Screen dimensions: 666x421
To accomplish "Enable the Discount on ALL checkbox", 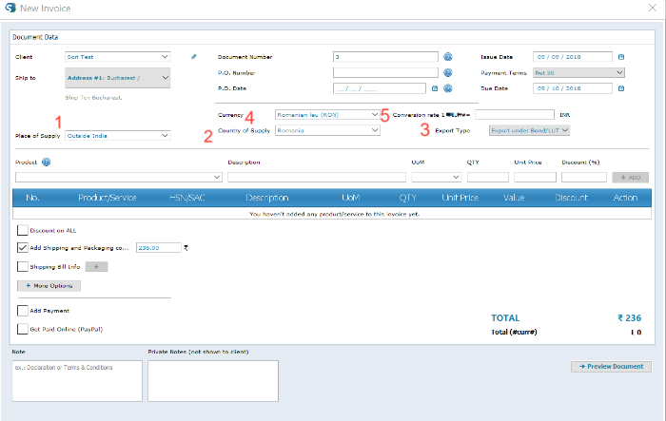I will click(23, 230).
